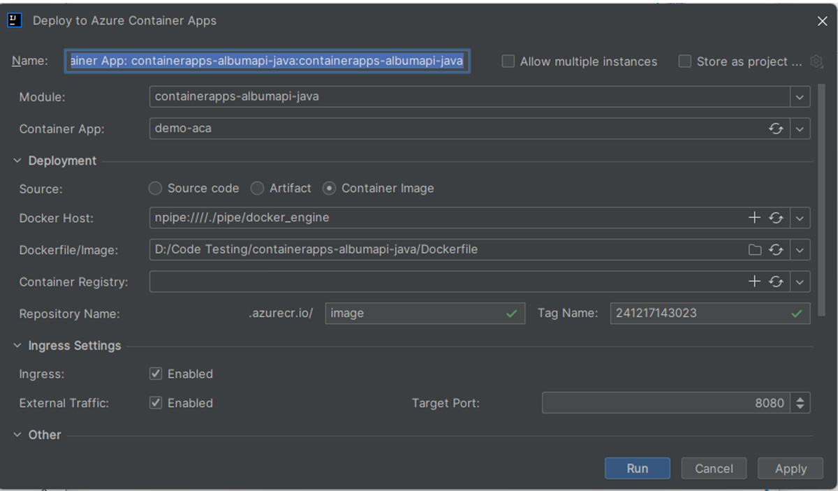
Task: Refresh the Dockerfile/Image field
Action: 776,249
